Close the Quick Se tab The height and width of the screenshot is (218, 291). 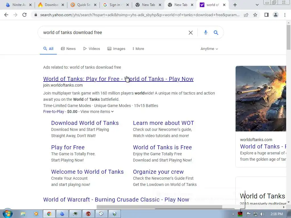tap(95, 5)
